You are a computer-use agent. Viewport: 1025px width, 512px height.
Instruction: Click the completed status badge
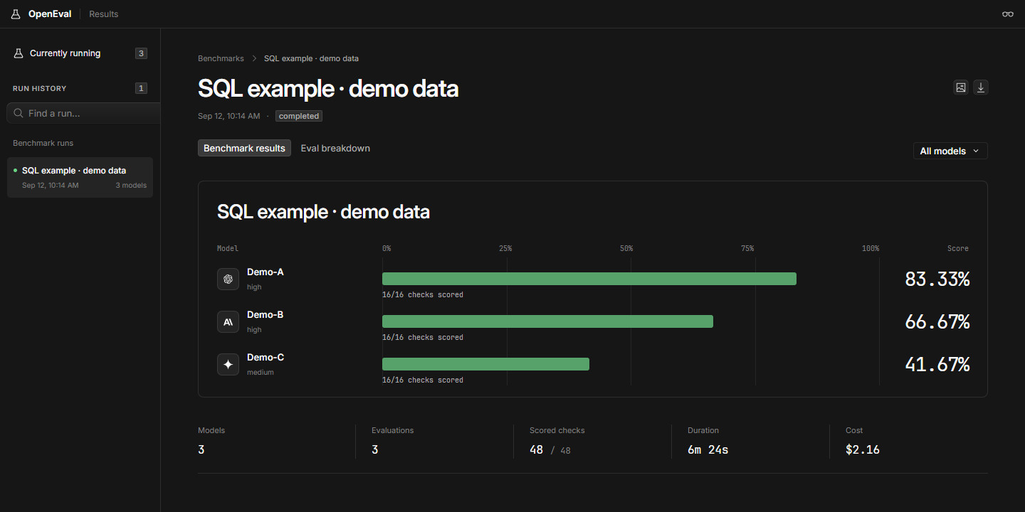pyautogui.click(x=299, y=116)
